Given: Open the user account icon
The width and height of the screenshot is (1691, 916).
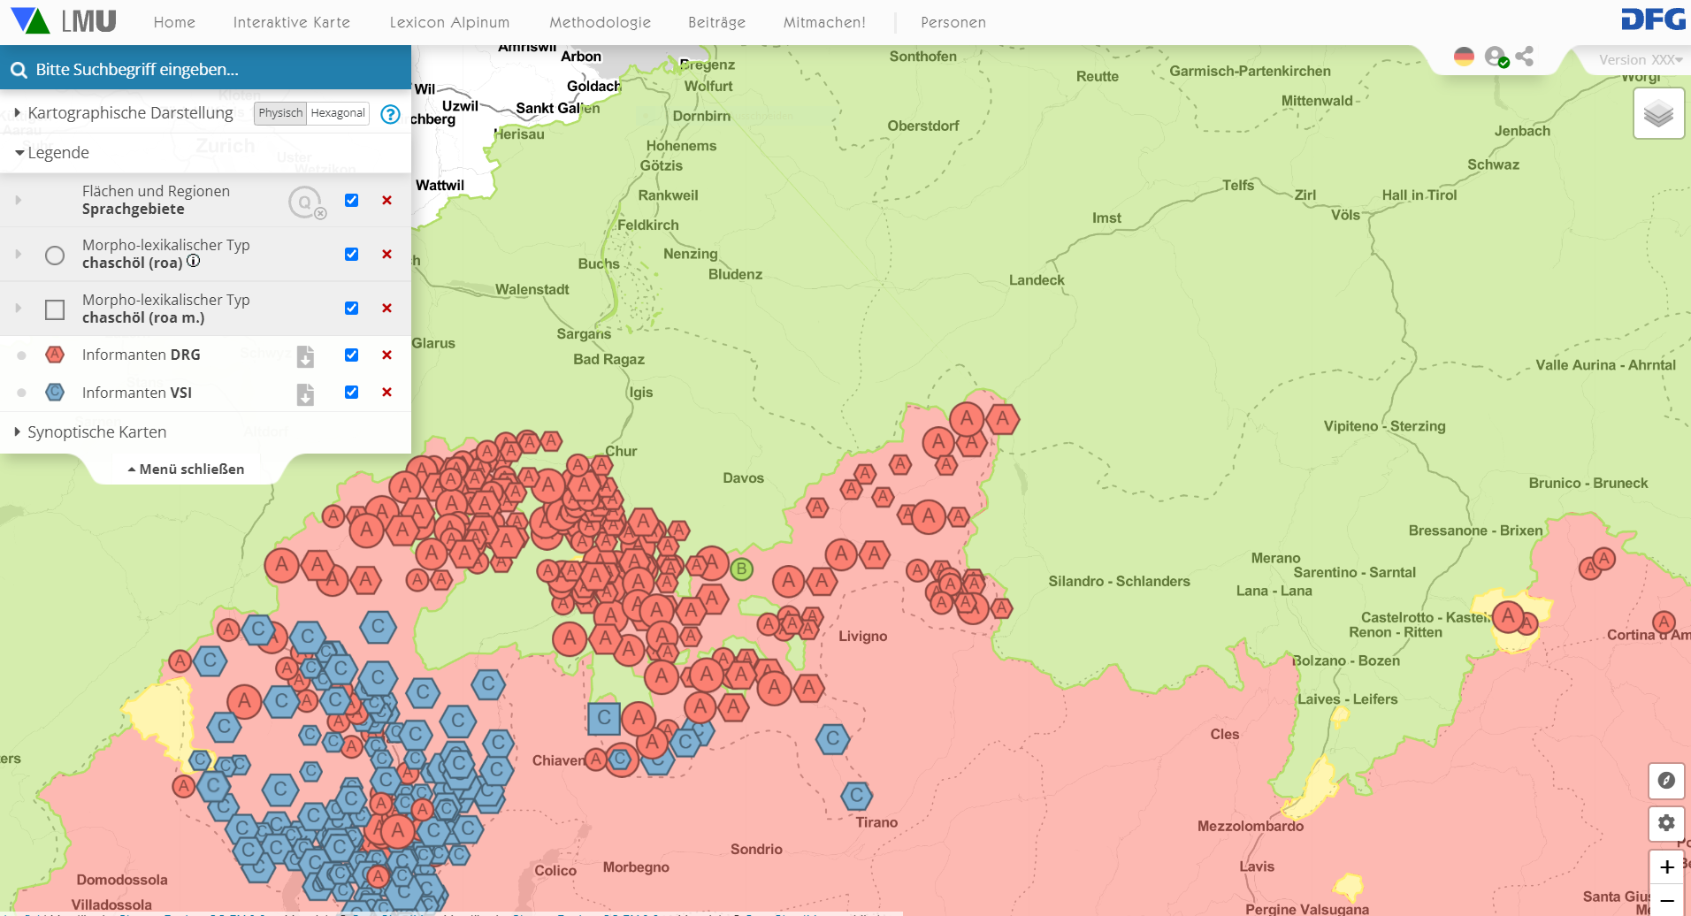Looking at the screenshot, I should 1495,57.
